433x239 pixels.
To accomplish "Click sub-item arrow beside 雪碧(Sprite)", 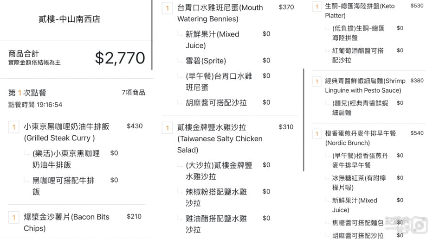I will (x=180, y=61).
